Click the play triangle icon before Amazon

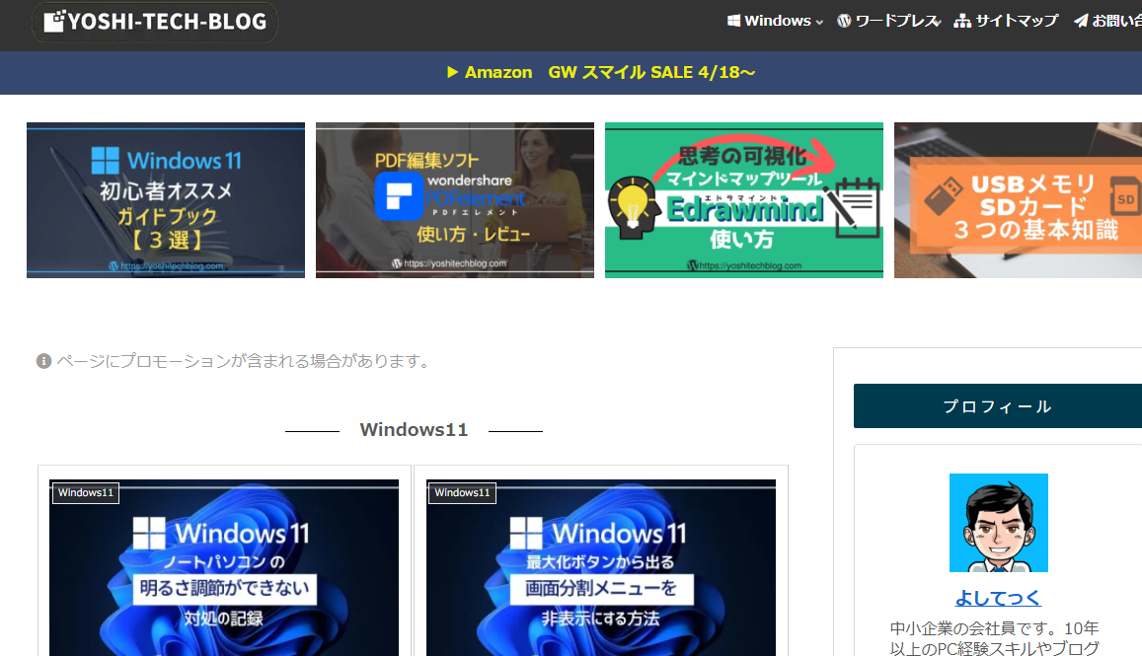click(x=452, y=72)
